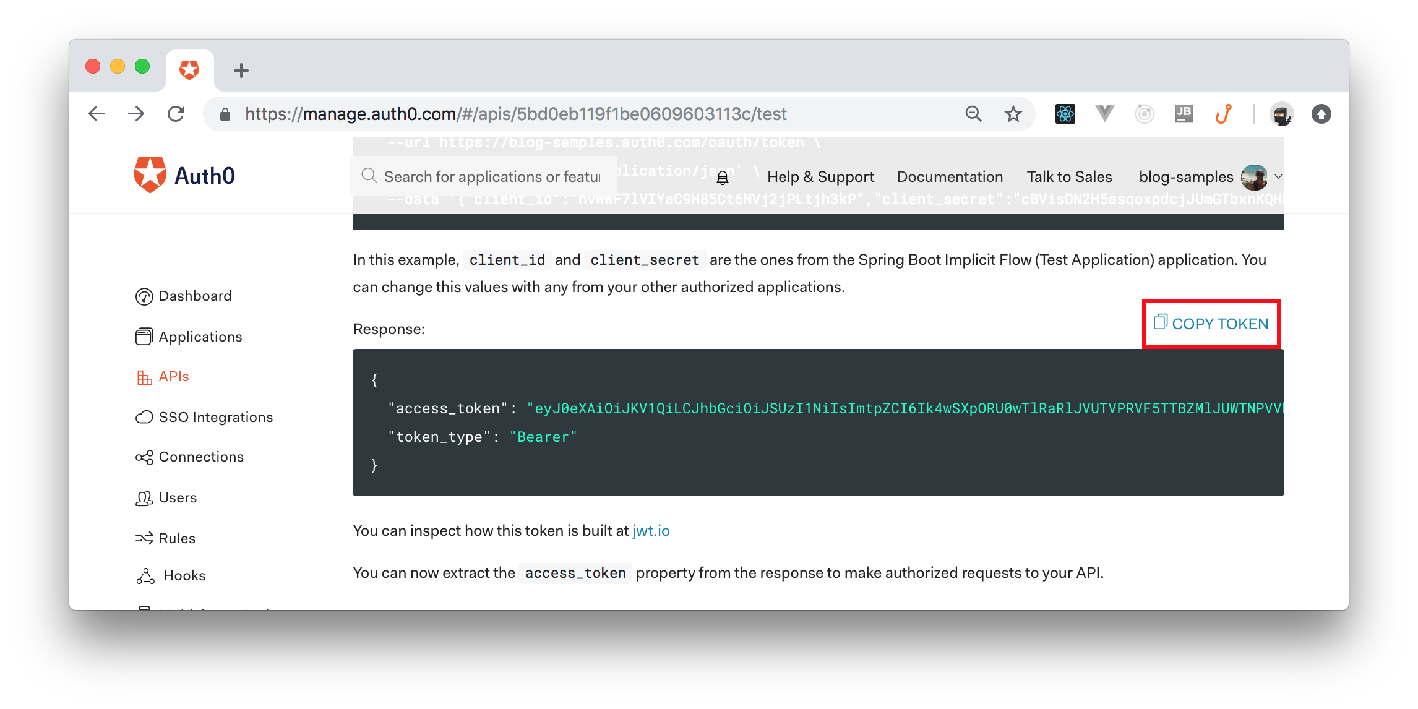
Task: Click Documentation menu item
Action: click(950, 176)
